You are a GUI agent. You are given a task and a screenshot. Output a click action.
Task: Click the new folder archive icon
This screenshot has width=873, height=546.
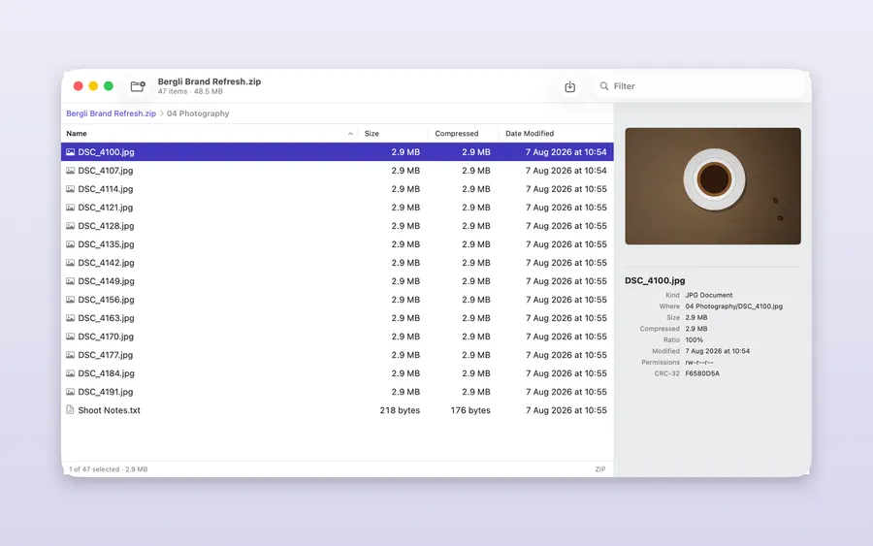(x=138, y=86)
